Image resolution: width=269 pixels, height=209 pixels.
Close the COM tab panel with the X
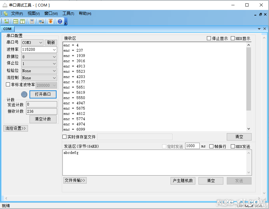(x=265, y=29)
